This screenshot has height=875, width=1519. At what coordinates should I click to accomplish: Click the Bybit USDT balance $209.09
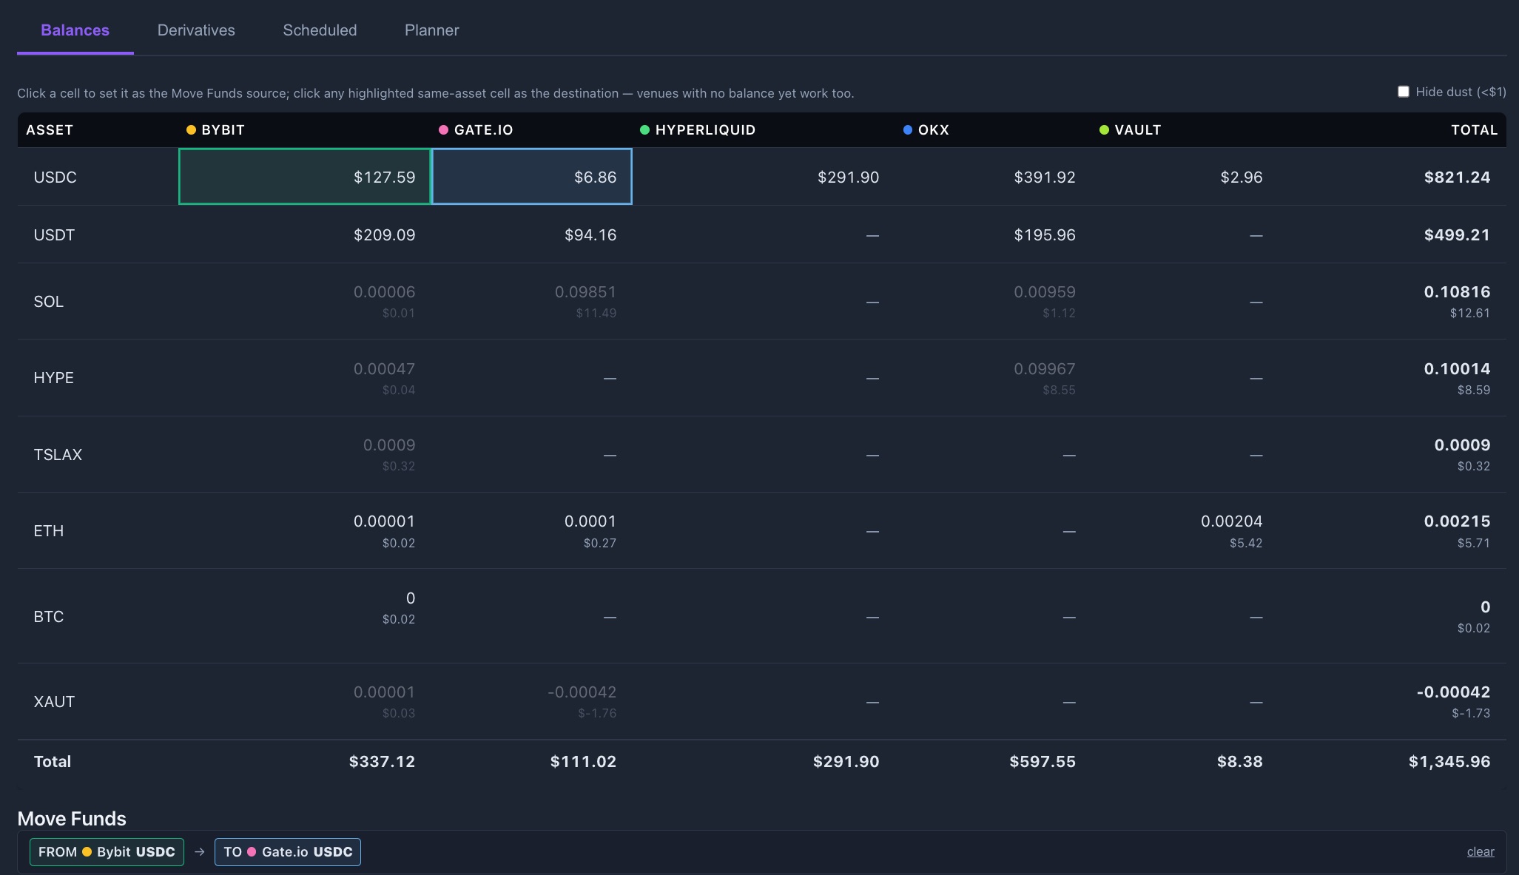[384, 235]
